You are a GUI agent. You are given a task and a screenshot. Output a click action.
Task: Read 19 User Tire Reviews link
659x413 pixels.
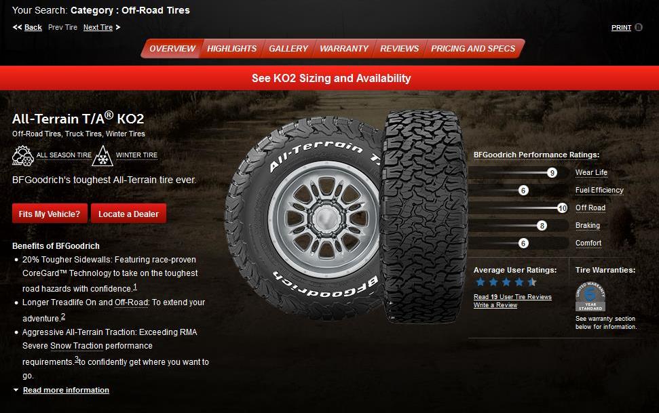(512, 296)
